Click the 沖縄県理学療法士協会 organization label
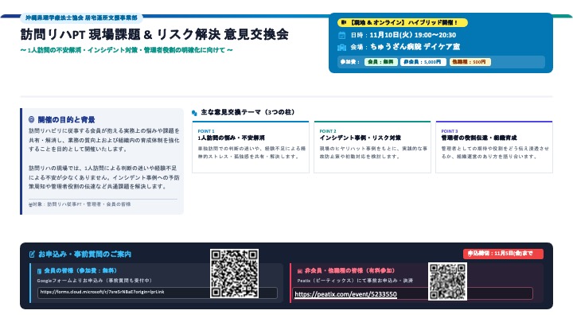The width and height of the screenshot is (573, 322). coord(81,17)
